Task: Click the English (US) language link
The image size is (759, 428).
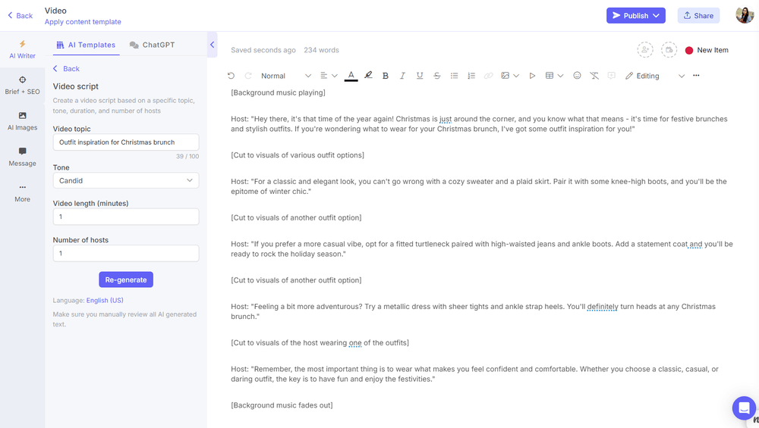Action: point(105,301)
